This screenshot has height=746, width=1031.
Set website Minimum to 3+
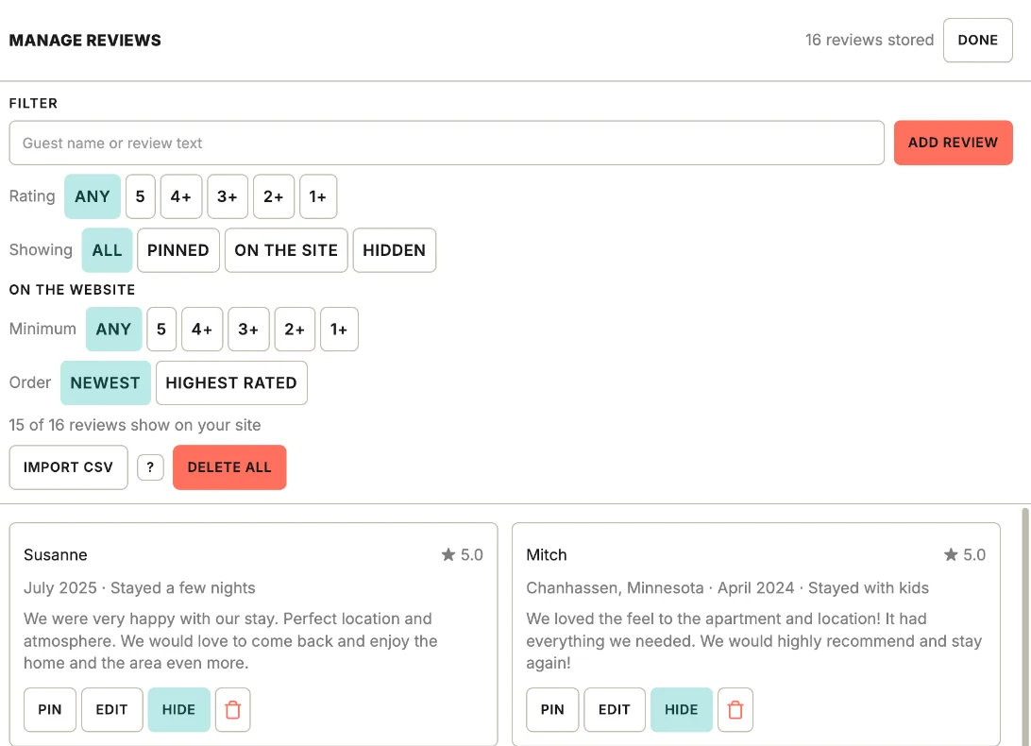point(248,329)
